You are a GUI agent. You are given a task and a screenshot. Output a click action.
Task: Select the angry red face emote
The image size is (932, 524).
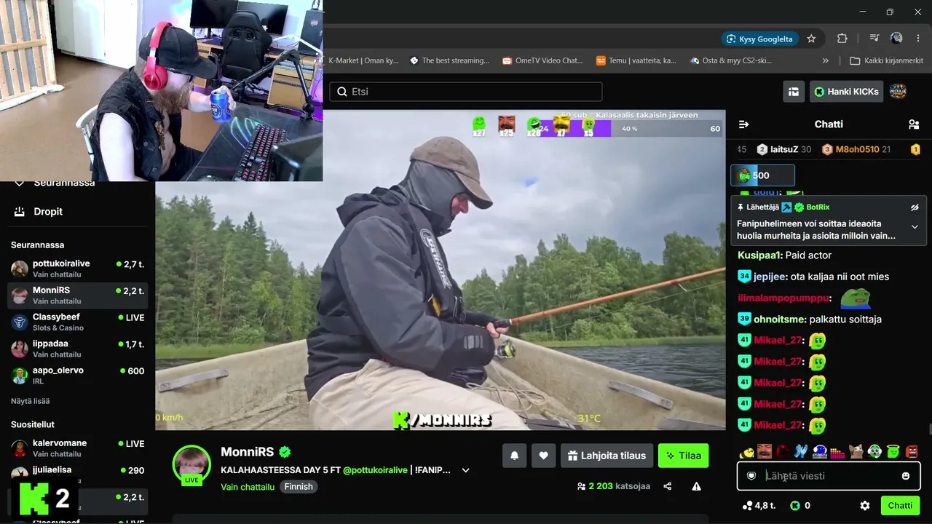click(x=912, y=451)
